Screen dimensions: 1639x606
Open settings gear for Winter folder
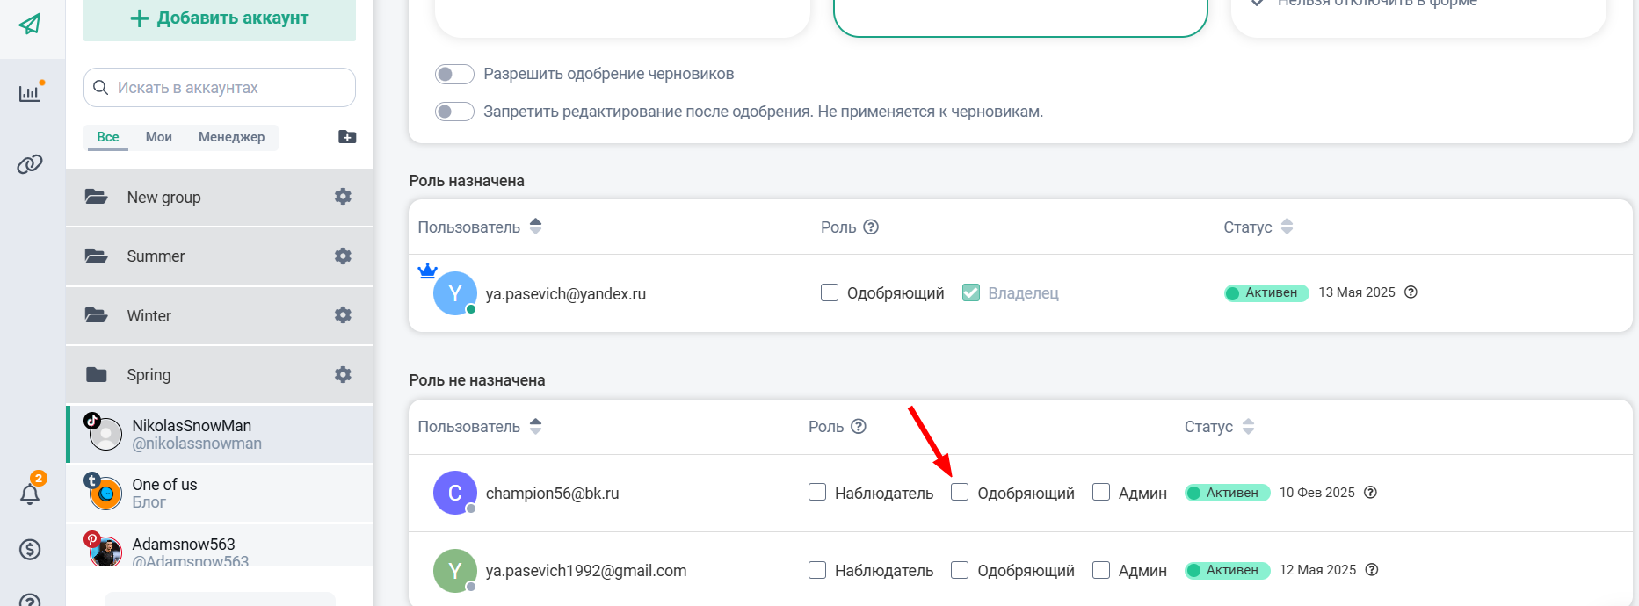(x=343, y=315)
